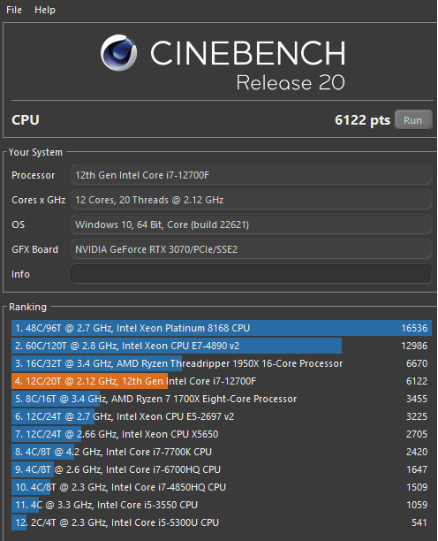Screen dimensions: 438x541
Task: Run the CPU benchmark
Action: [413, 120]
